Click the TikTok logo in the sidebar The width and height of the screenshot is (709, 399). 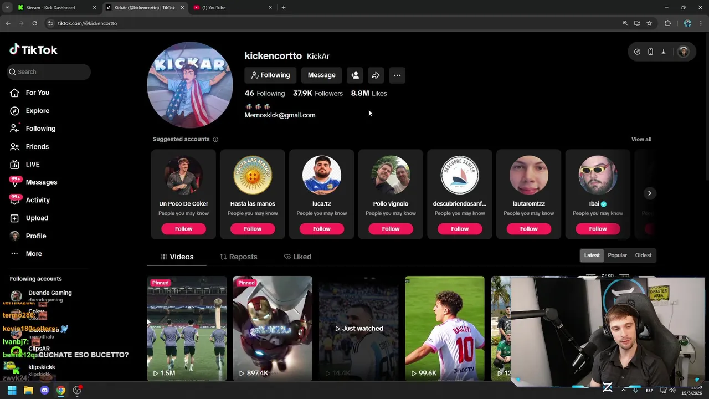pyautogui.click(x=33, y=50)
